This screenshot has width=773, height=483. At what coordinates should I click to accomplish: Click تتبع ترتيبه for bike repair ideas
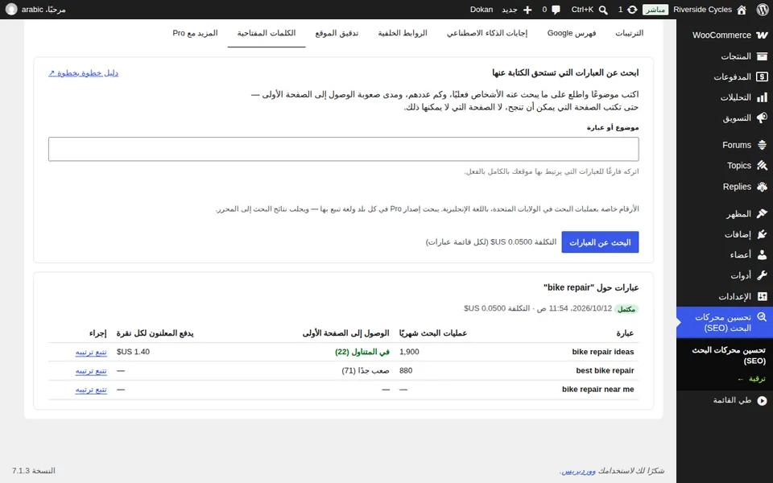click(x=91, y=352)
